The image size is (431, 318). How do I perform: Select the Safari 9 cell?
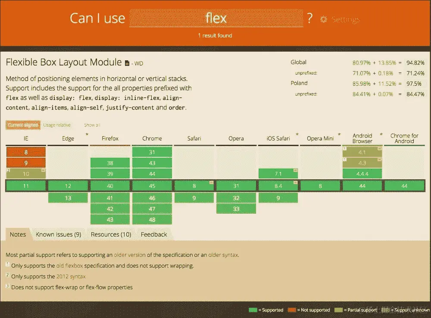[x=194, y=198]
